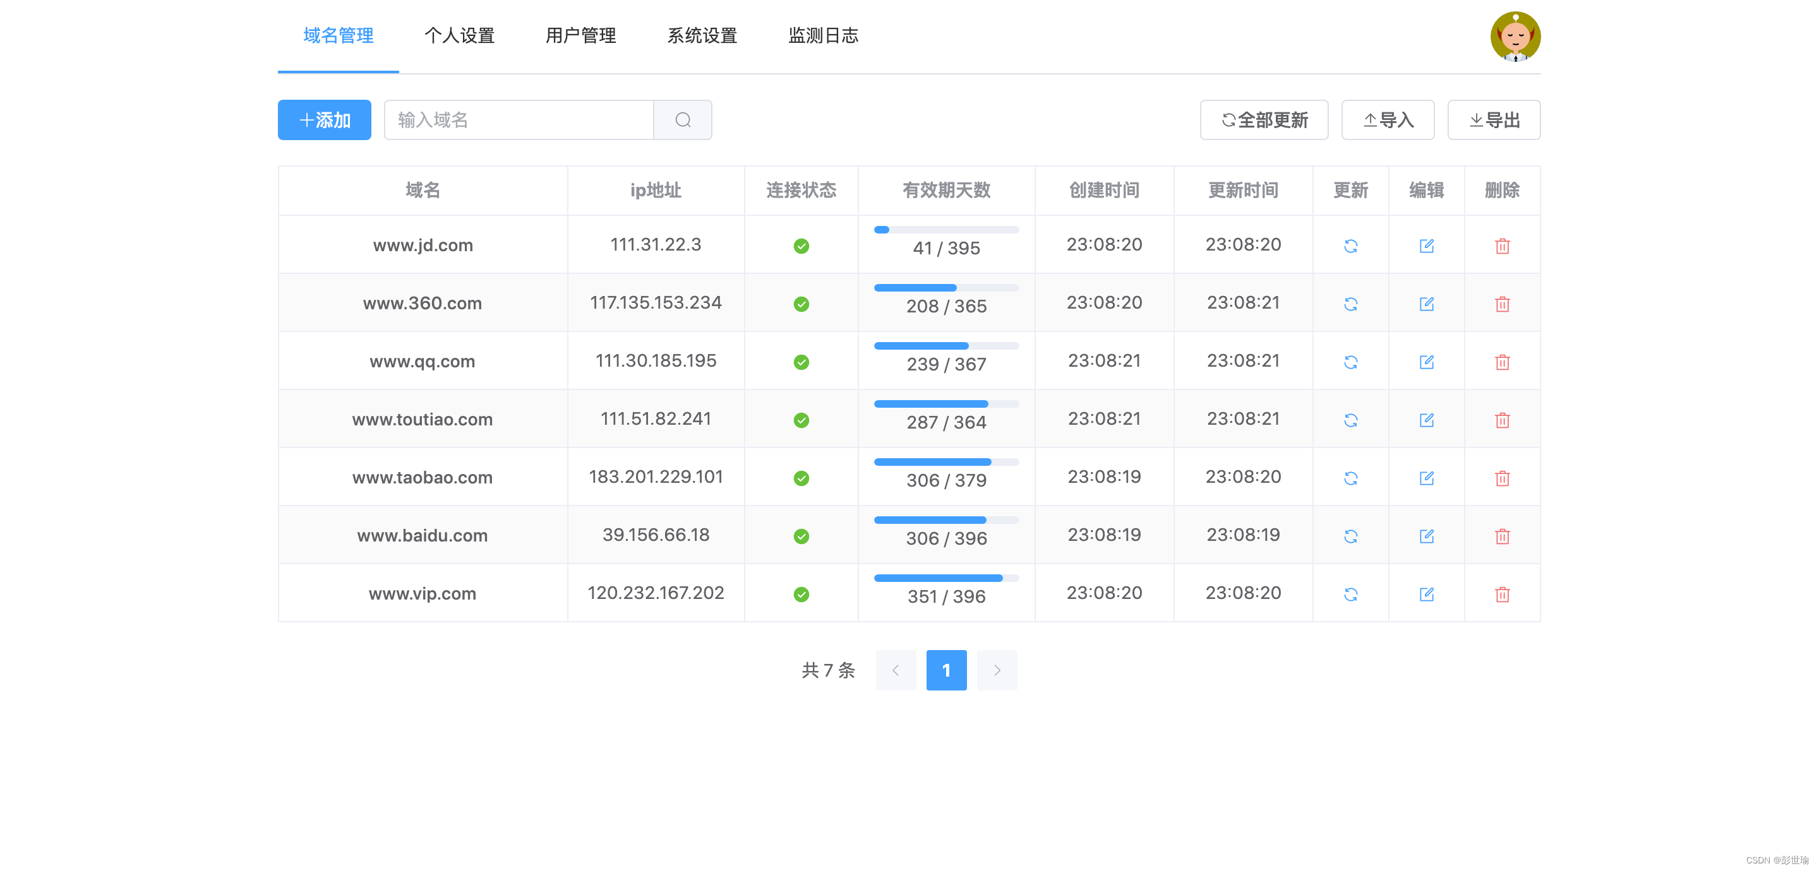Click the 41 / 395 validity progress bar
This screenshot has height=871, width=1819.
[946, 229]
